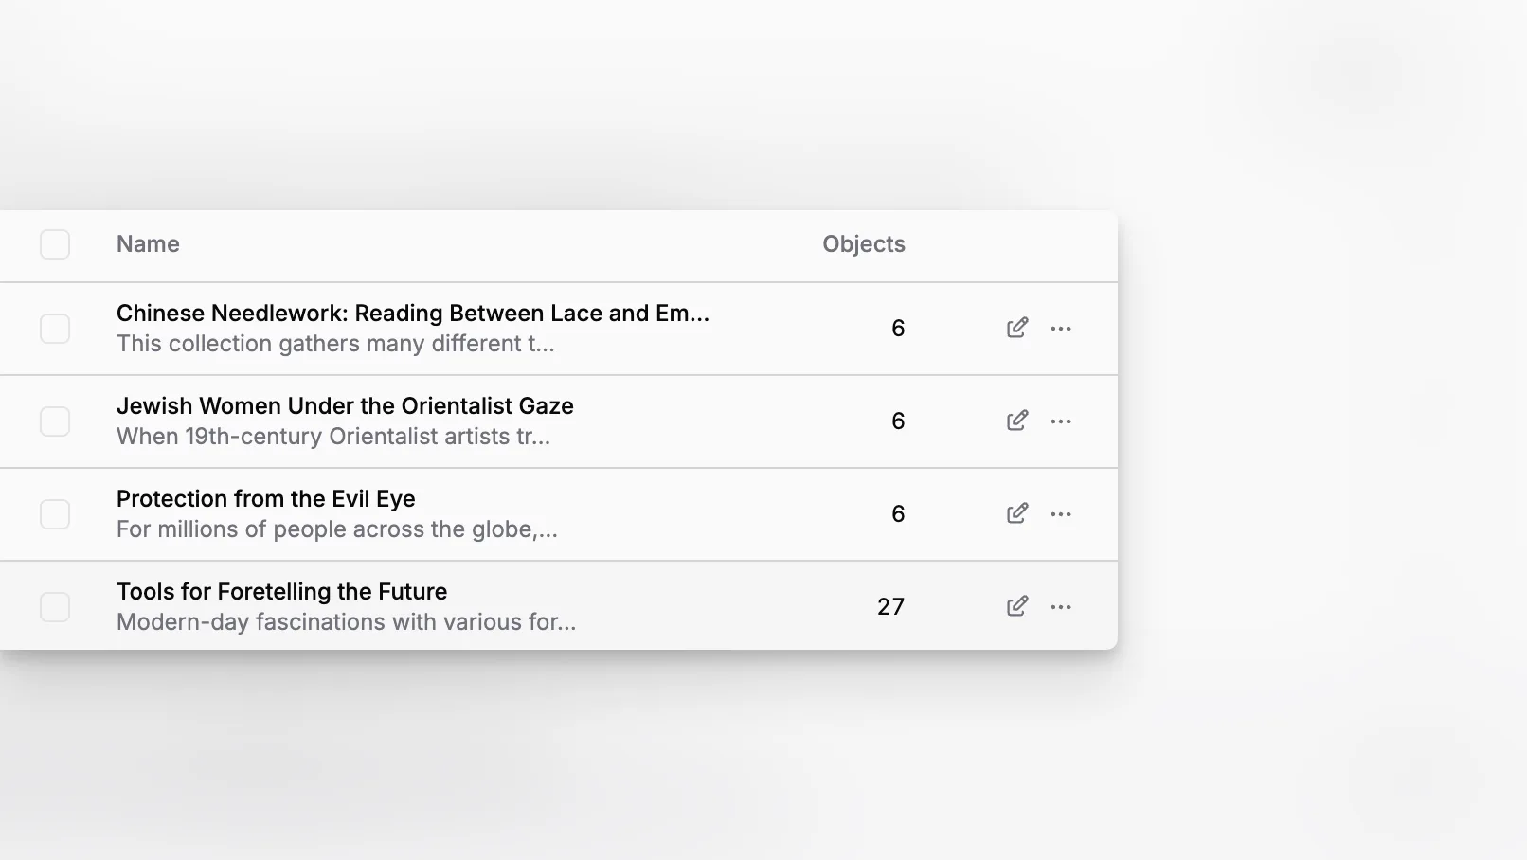Image resolution: width=1527 pixels, height=860 pixels.
Task: Open Chinese Needlework: Reading Between Lace collection
Action: pyautogui.click(x=413, y=314)
